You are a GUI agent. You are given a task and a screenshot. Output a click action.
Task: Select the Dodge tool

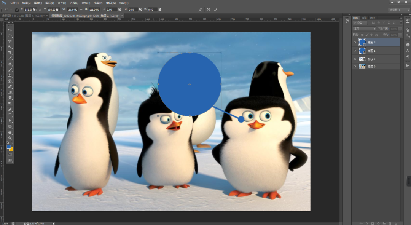point(10,104)
